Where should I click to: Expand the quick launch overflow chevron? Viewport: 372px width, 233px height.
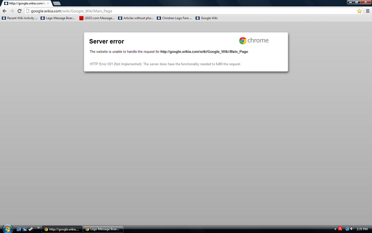click(38, 228)
